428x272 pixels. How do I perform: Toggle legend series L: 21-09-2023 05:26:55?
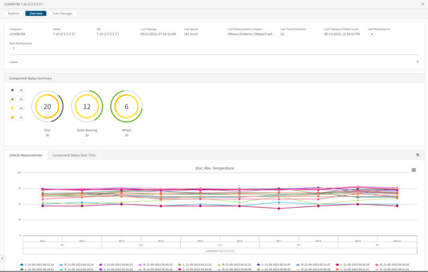(353, 265)
